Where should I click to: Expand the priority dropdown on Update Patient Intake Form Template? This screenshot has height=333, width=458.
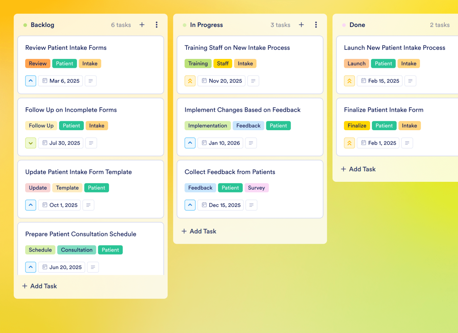tap(31, 205)
